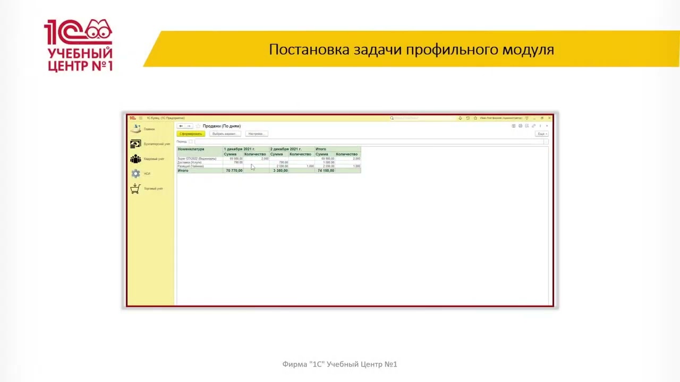The height and width of the screenshot is (382, 680).
Task: Select the 74 150,00 grand total cell
Action: pyautogui.click(x=326, y=170)
